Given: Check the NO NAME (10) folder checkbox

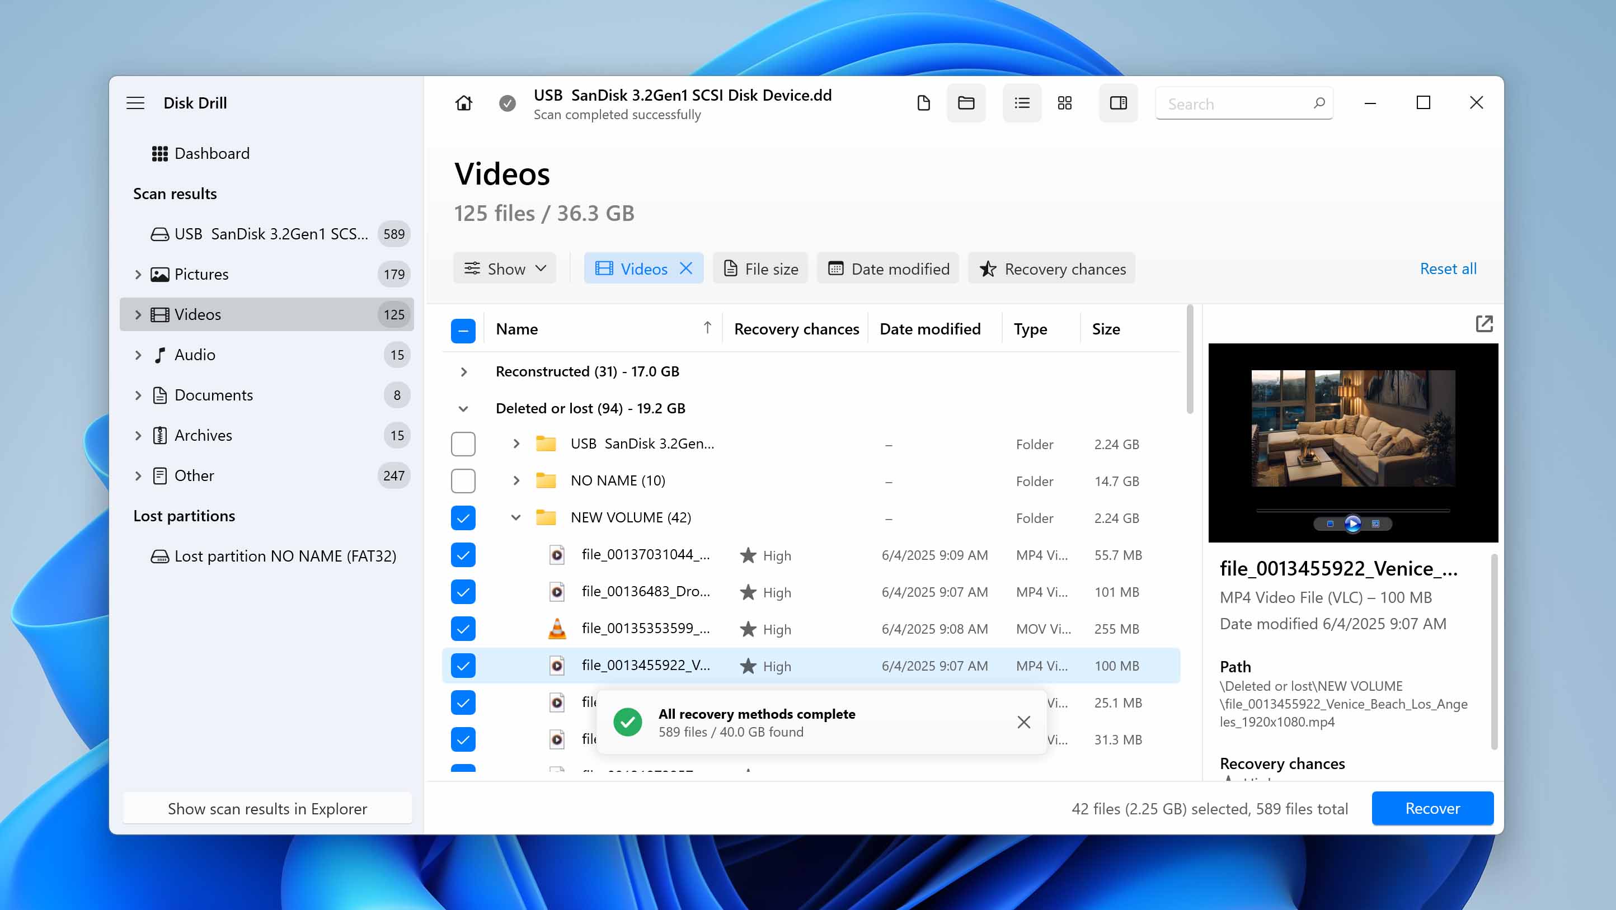Looking at the screenshot, I should tap(463, 480).
